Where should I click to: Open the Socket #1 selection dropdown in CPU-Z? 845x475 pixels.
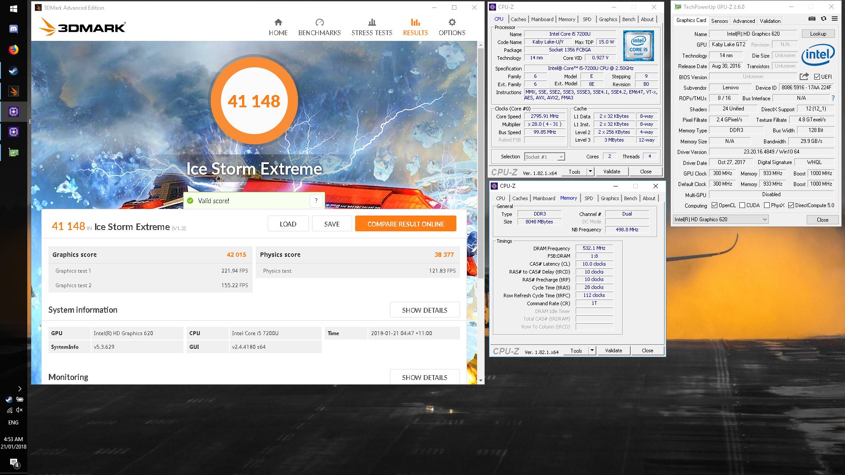(x=544, y=157)
